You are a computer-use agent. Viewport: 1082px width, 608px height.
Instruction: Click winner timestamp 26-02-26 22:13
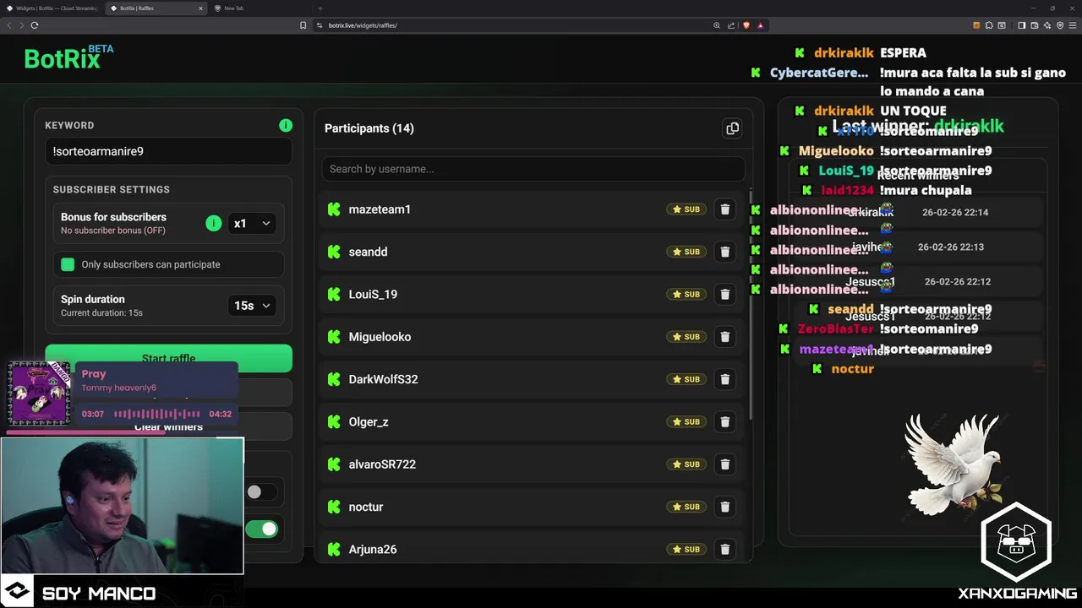pyautogui.click(x=951, y=247)
